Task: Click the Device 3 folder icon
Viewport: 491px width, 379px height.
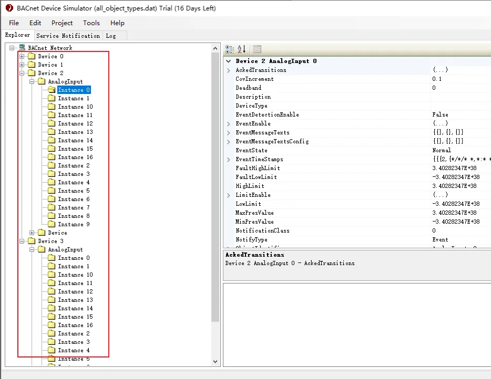Action: tap(32, 241)
